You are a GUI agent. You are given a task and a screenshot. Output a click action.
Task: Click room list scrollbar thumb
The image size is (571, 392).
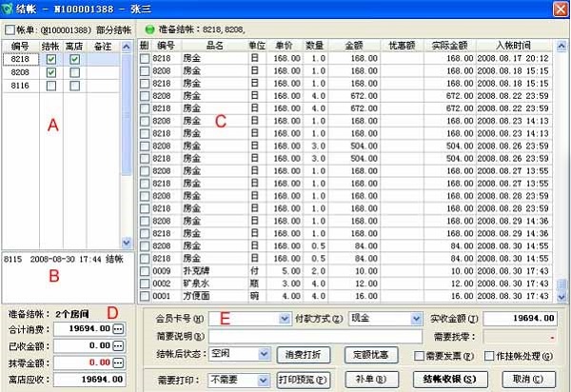(126, 115)
